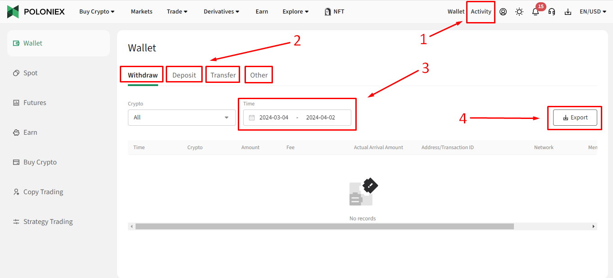
Task: Click the download app icon
Action: pos(568,12)
